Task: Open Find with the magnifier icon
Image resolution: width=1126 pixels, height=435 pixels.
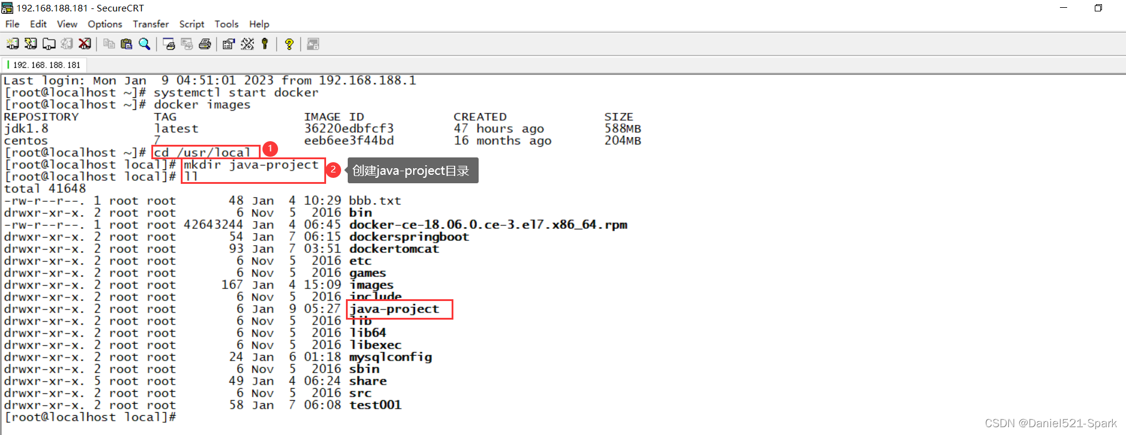Action: click(144, 44)
